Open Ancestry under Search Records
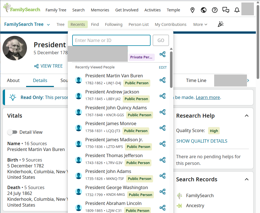Image resolution: width=260 pixels, height=213 pixels. 195,206
